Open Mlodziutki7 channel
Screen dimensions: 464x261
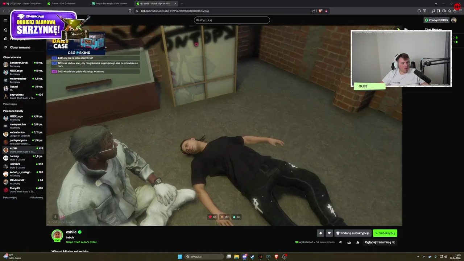(23, 182)
